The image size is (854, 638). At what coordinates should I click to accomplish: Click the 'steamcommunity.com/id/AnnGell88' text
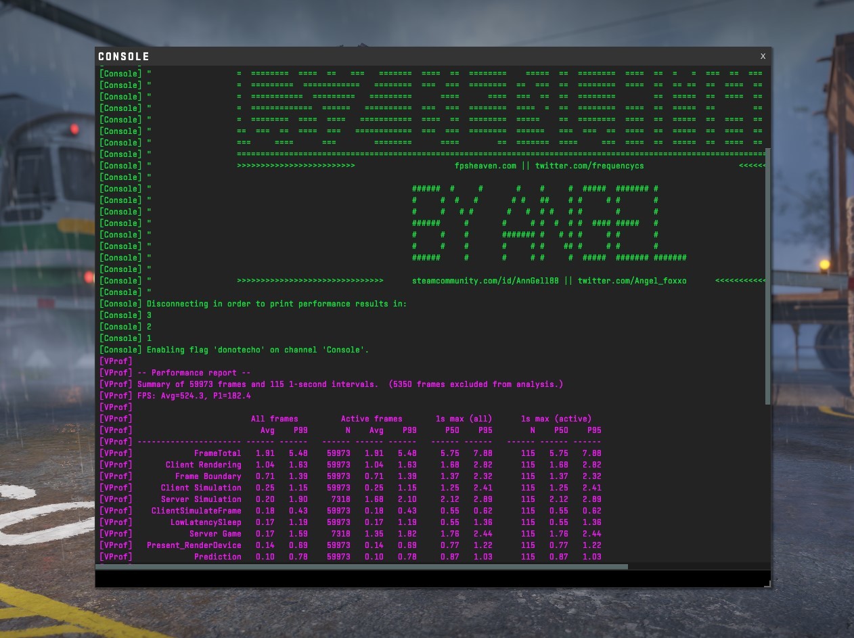coord(485,281)
